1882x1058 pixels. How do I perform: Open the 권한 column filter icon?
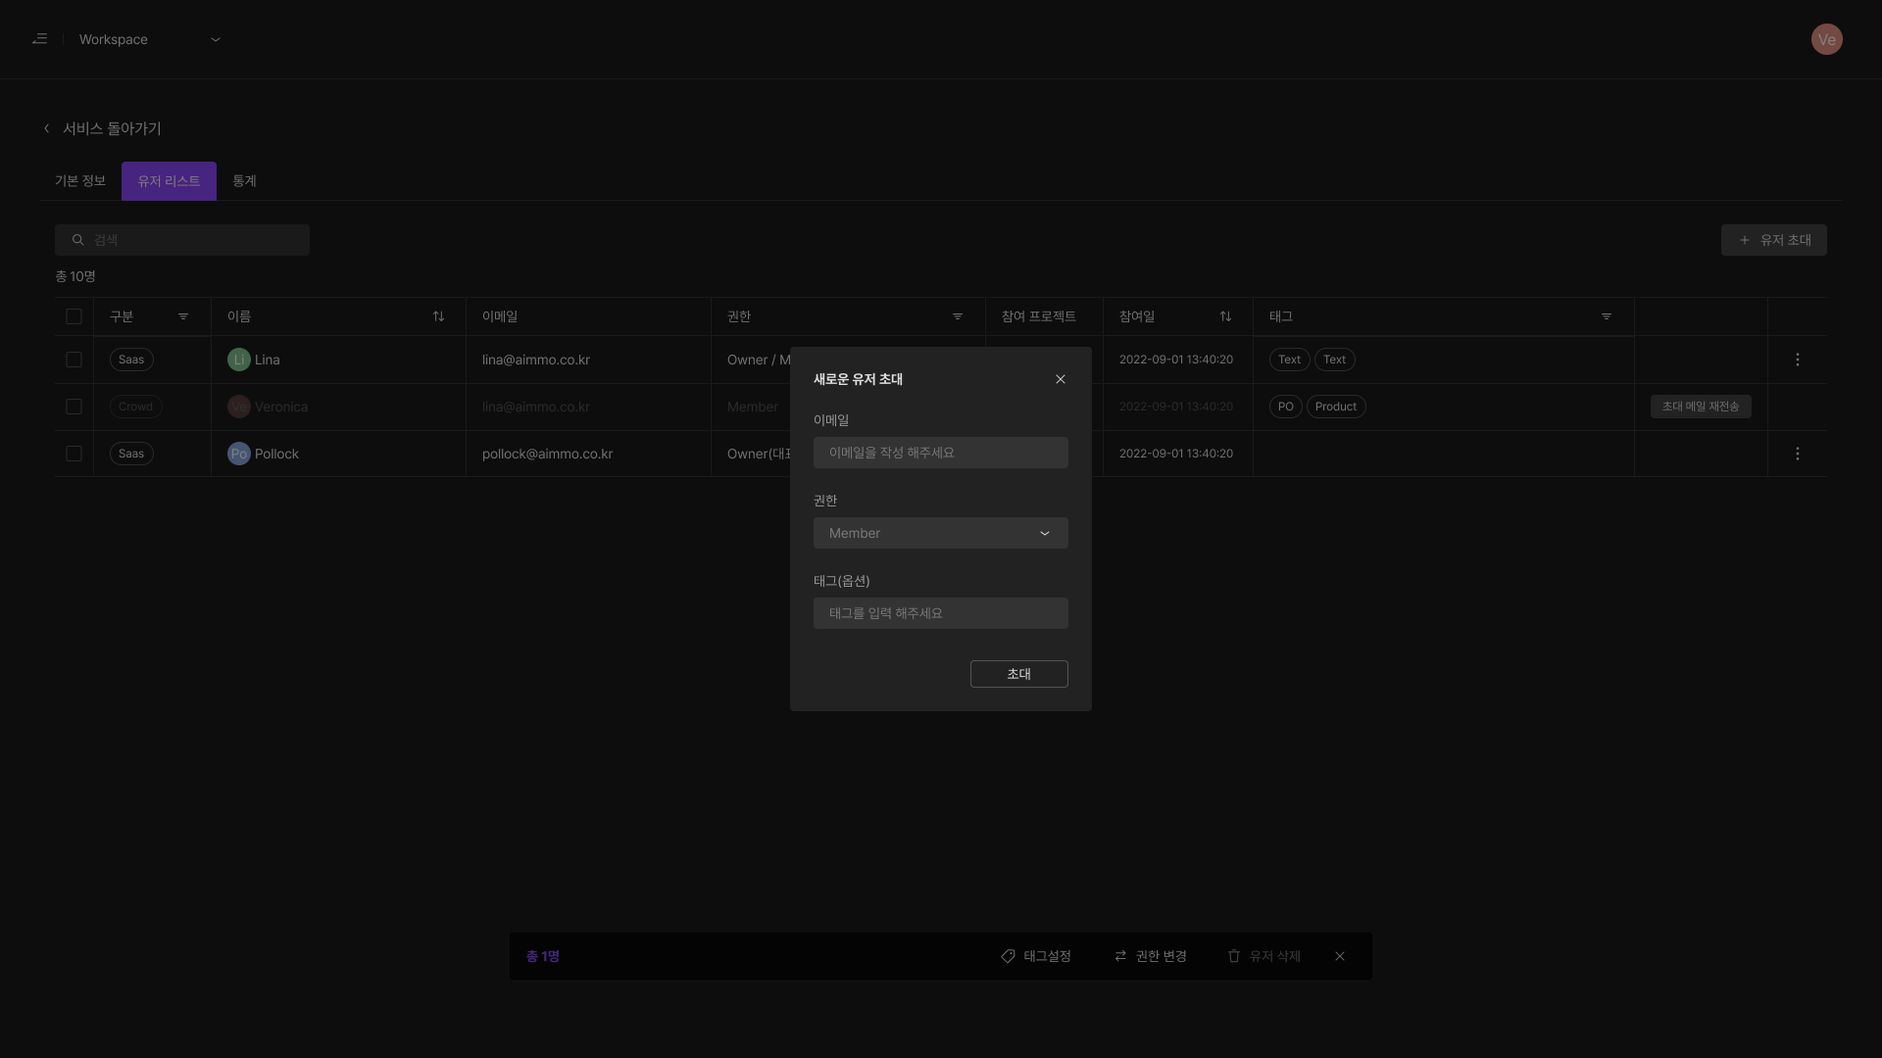tap(958, 316)
